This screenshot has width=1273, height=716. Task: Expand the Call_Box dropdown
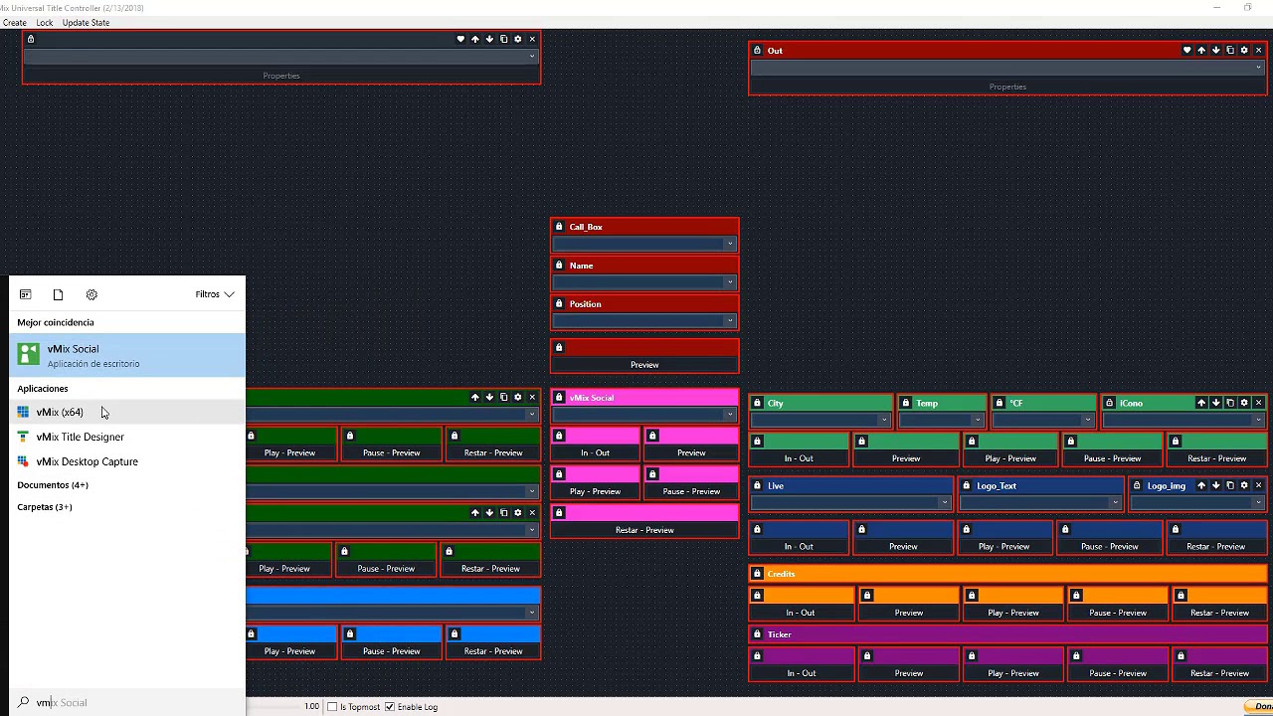[644, 244]
